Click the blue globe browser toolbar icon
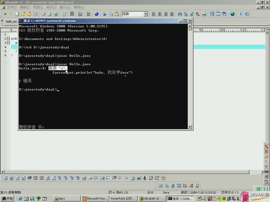 tap(97, 14)
